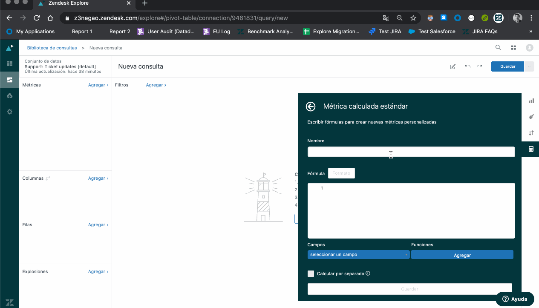539x308 pixels.
Task: Open the chart type icon in right sidebar
Action: 531,101
